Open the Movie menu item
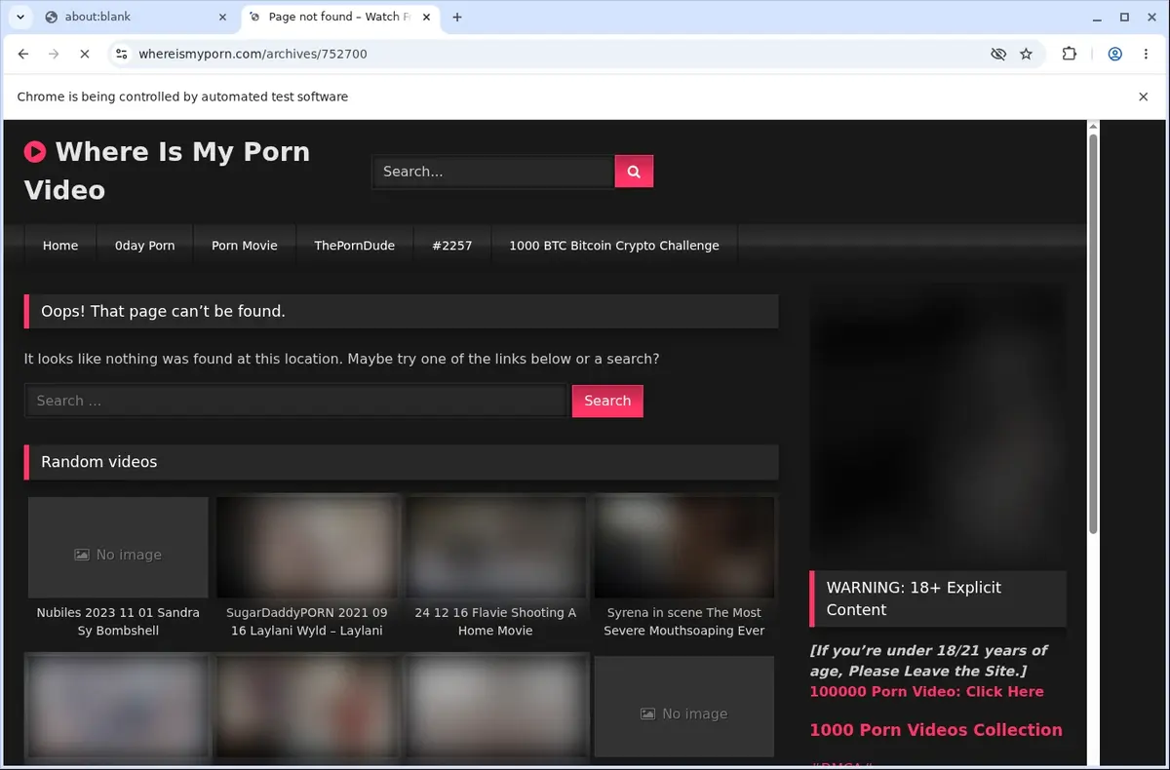This screenshot has height=770, width=1170. coord(245,246)
